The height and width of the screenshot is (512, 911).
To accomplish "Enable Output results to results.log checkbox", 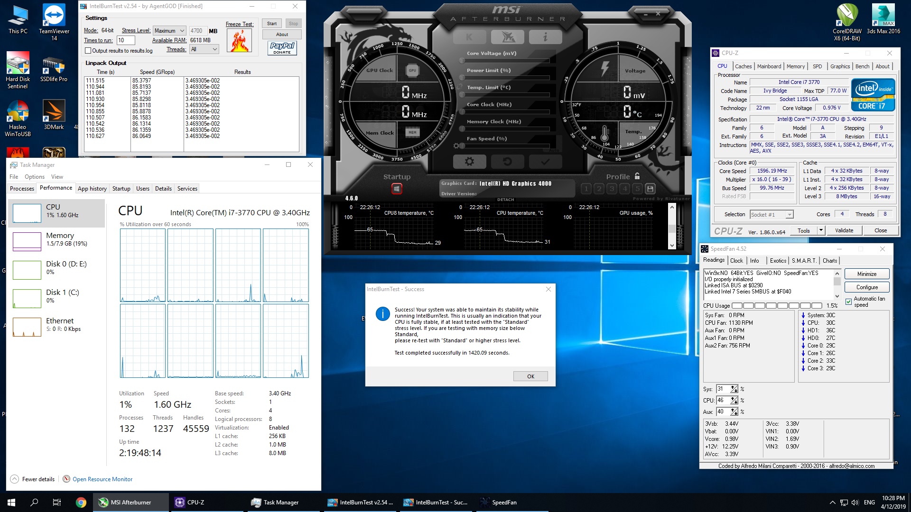I will [x=88, y=51].
